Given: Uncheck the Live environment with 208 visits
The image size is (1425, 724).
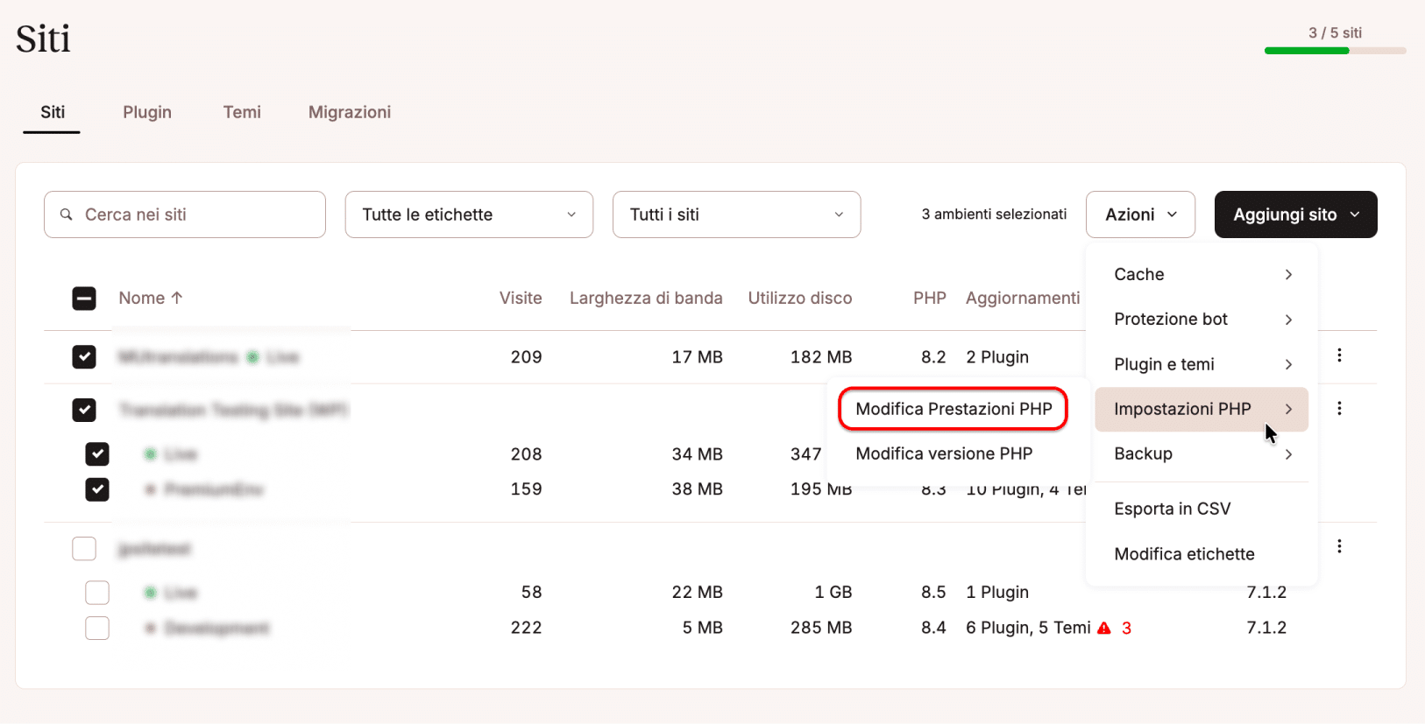Looking at the screenshot, I should [x=97, y=454].
